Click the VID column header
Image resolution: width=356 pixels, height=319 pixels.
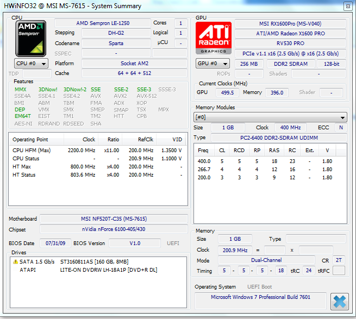tap(171, 140)
